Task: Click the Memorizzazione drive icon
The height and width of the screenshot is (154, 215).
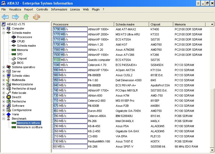Action: coord(9,84)
